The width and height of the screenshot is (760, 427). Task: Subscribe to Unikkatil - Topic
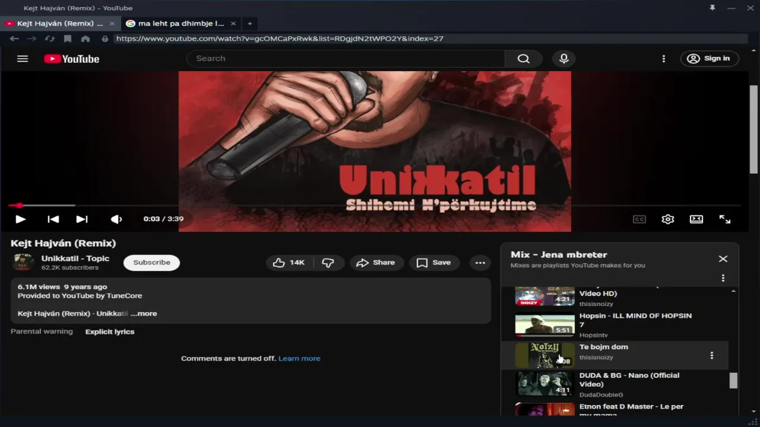pos(151,262)
